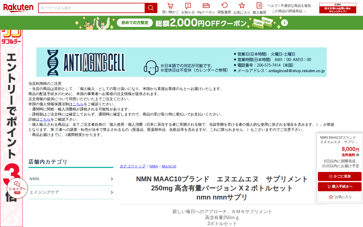
Task: Expand この商品の関連商品 dropdown
Action: 289,11
